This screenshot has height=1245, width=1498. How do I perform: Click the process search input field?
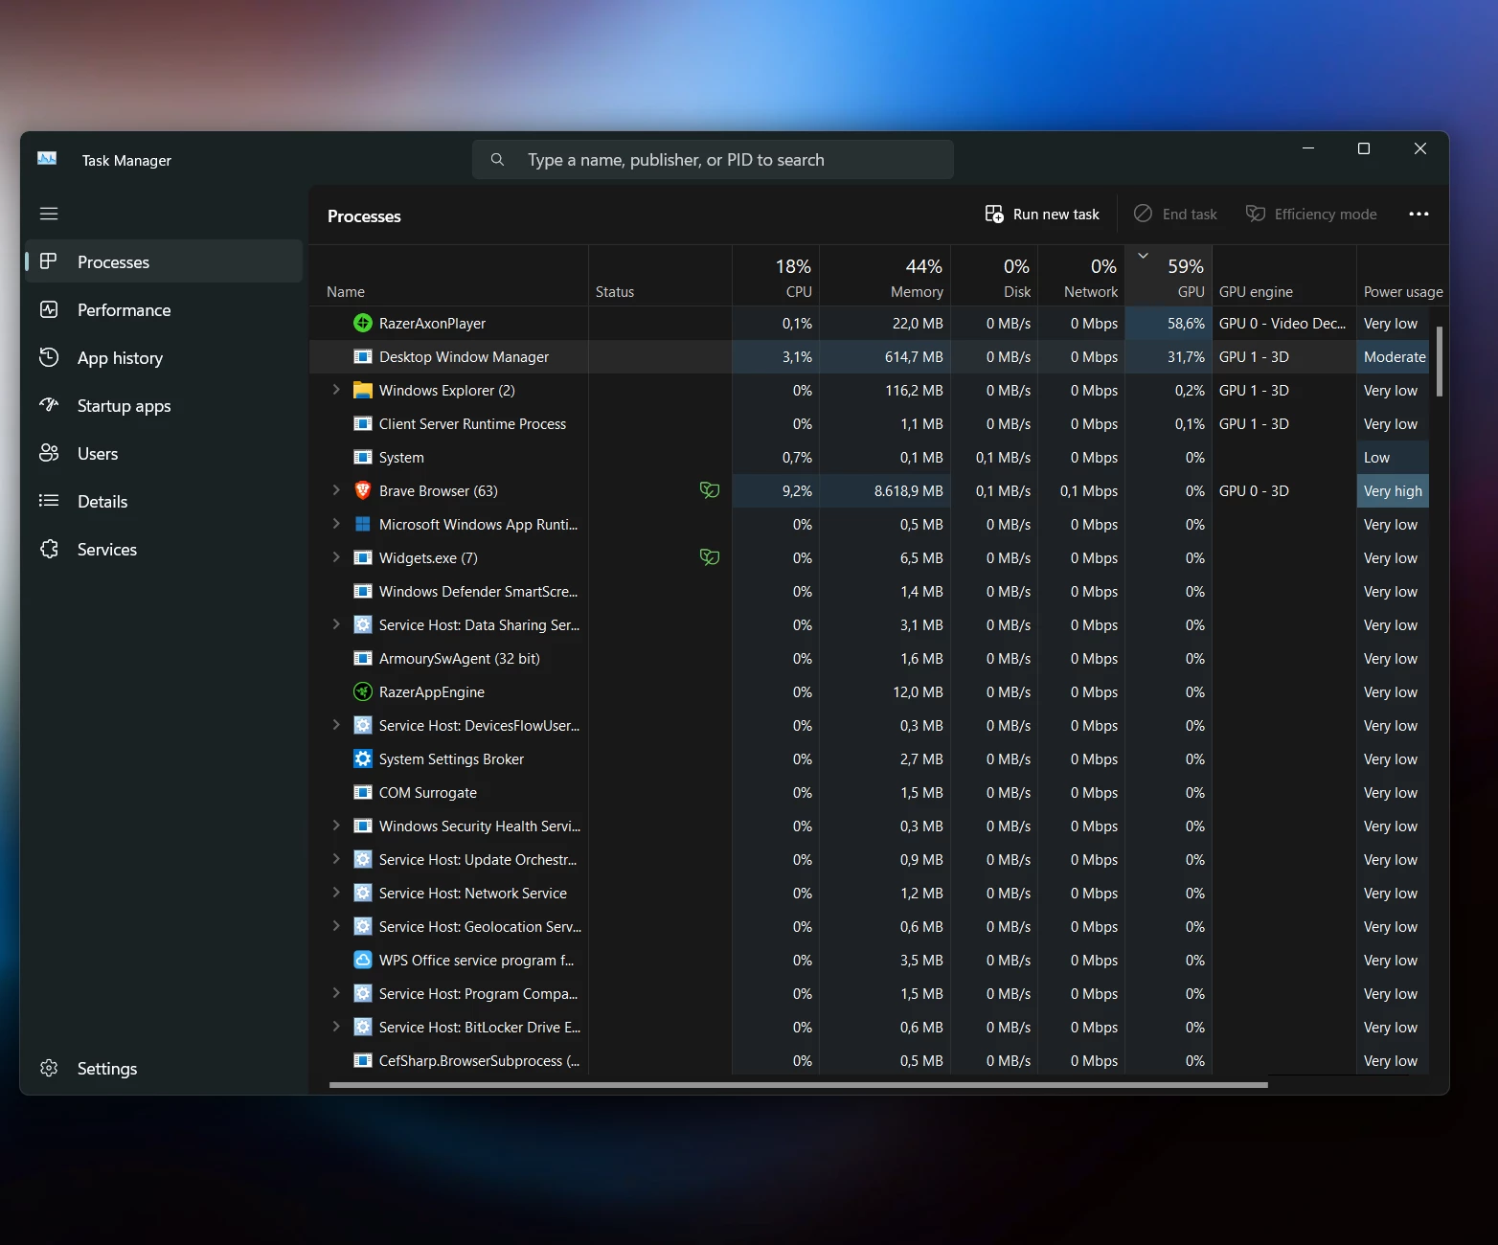tap(713, 160)
